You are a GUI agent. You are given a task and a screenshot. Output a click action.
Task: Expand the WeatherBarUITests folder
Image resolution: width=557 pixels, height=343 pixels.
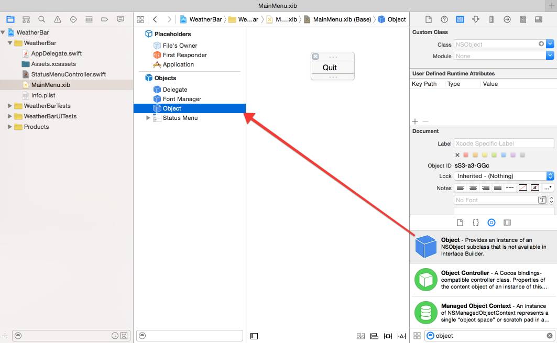coord(10,116)
